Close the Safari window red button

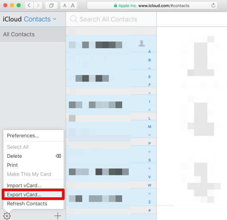coord(5,5)
